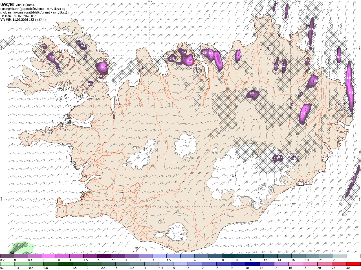
Task: Click the 'slydda/snjókoma' legend description line
Action: [34, 12]
